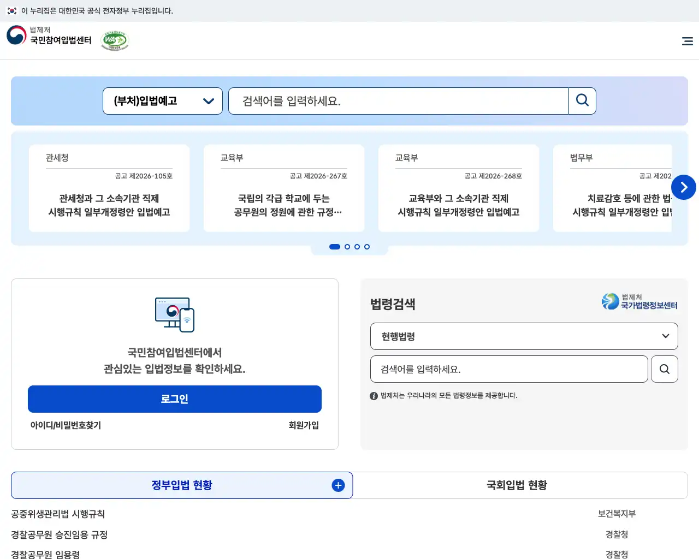Image resolution: width=699 pixels, height=559 pixels.
Task: Click 경찰청 beside 승진임용 규정 row
Action: tap(617, 534)
